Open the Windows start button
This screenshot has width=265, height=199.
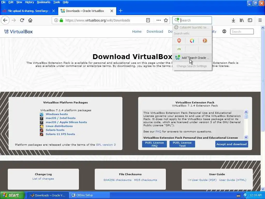coord(12,195)
